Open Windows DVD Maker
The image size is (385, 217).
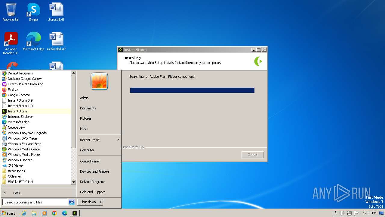tap(36, 138)
